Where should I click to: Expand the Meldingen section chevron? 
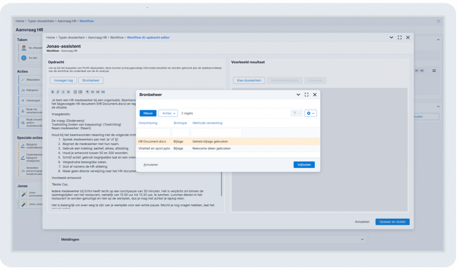tap(362, 239)
